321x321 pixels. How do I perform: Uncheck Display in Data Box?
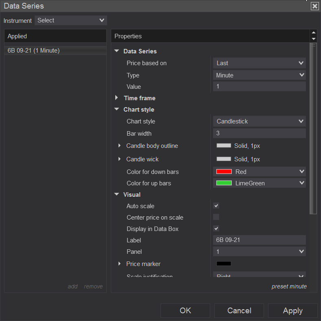point(216,229)
